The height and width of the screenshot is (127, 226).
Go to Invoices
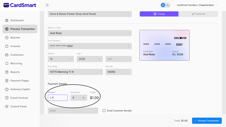[x=20, y=46]
